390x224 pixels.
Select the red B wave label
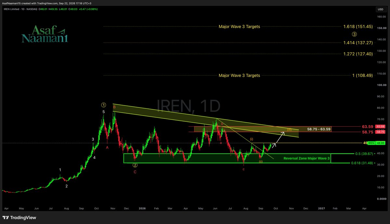pyautogui.click(x=114, y=106)
